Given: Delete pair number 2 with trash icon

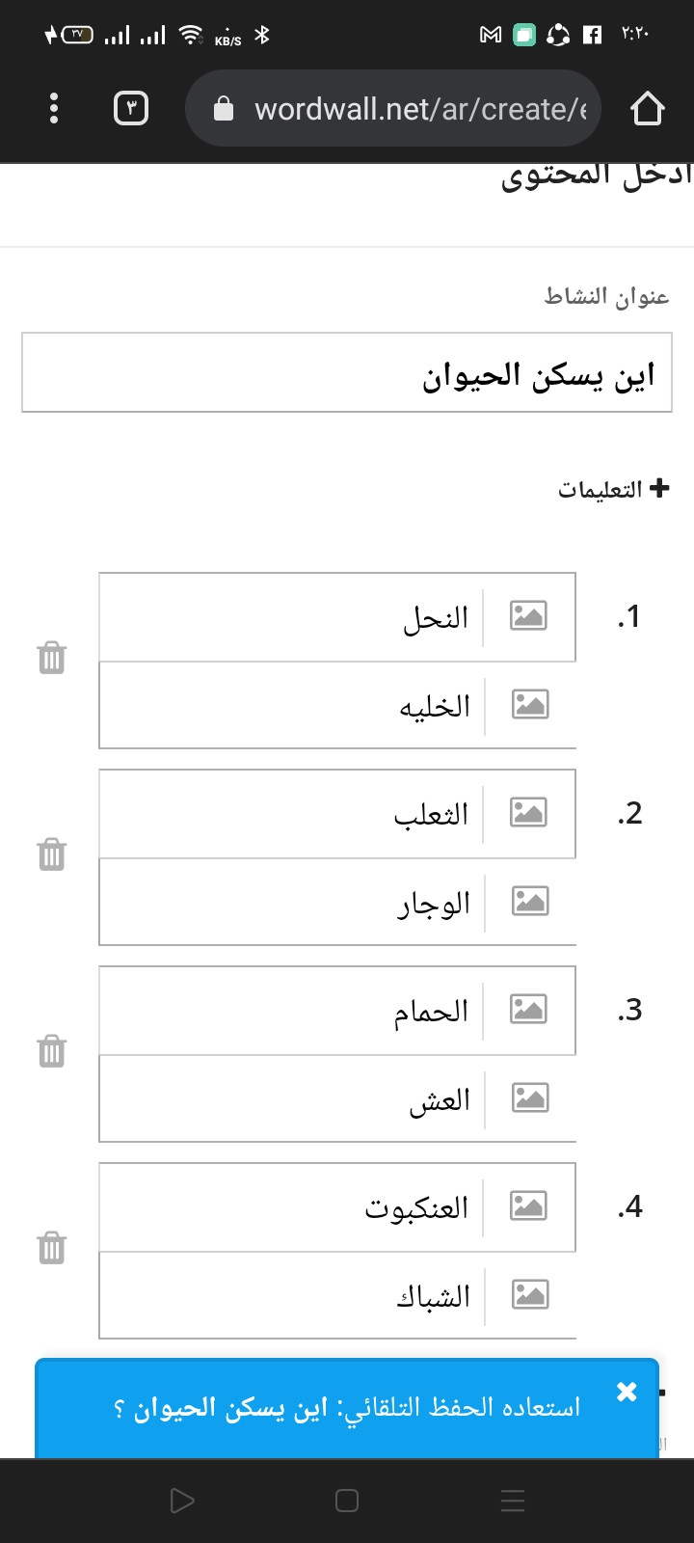Looking at the screenshot, I should (51, 854).
